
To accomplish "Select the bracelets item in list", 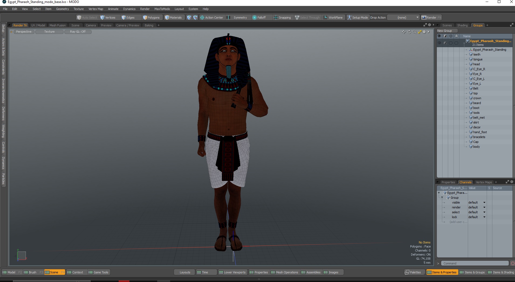I will coord(479,137).
